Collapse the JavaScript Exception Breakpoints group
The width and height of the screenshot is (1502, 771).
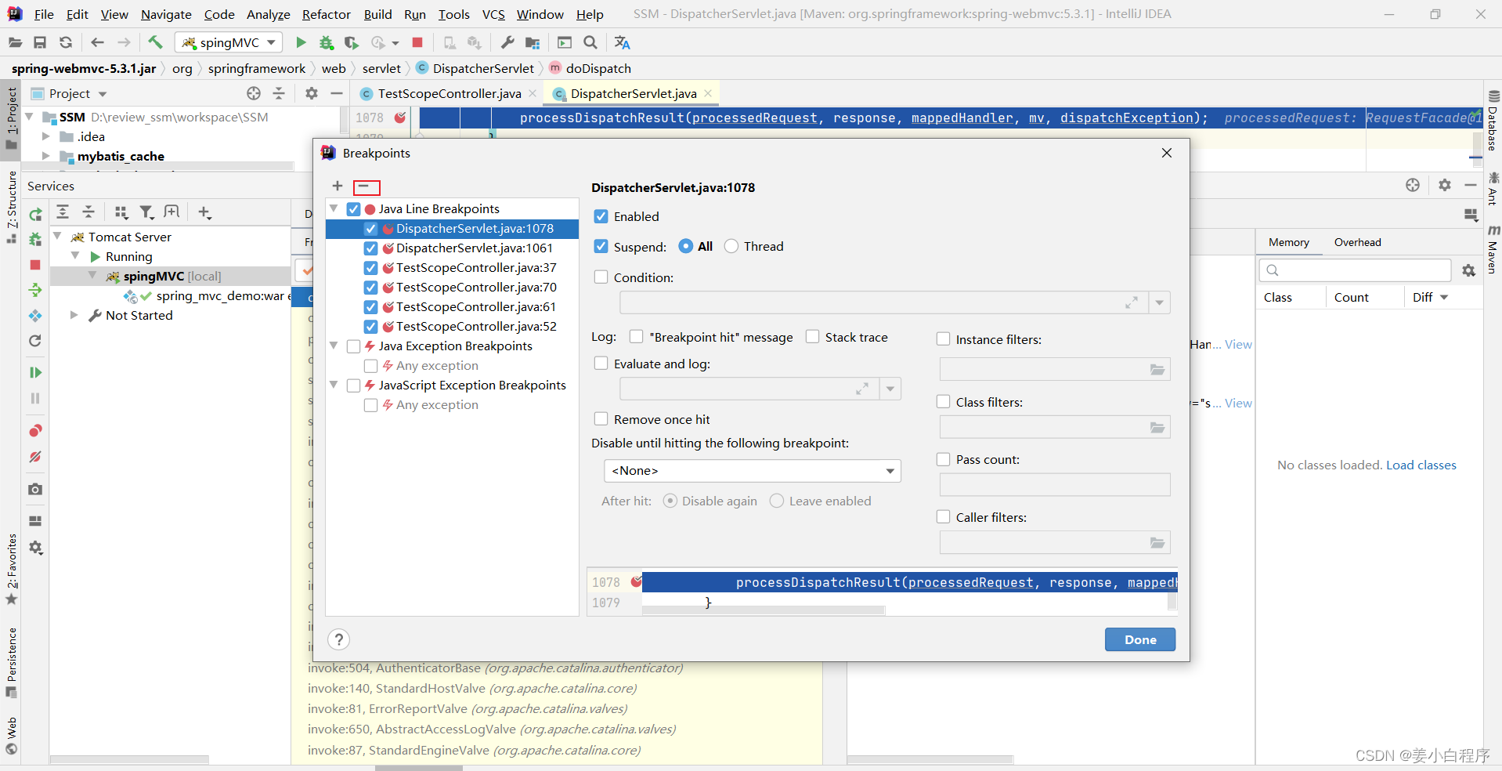point(334,385)
